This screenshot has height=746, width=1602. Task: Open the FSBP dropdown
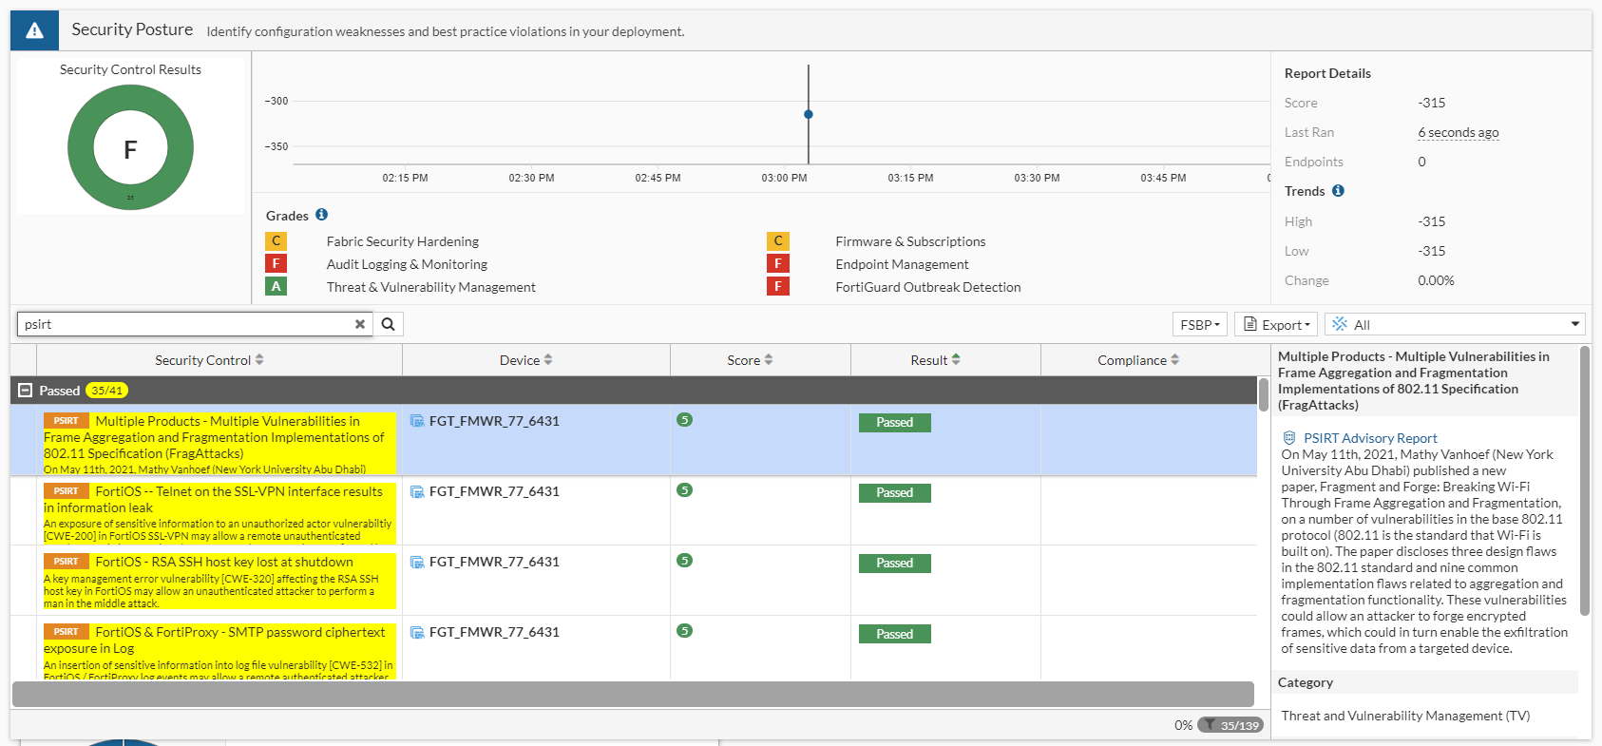(x=1200, y=325)
